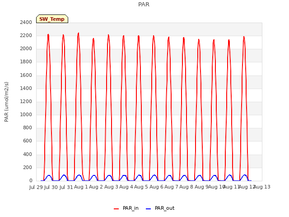Click the Jul 31 x-axis date label
The width and height of the screenshot is (289, 217).
click(66, 187)
